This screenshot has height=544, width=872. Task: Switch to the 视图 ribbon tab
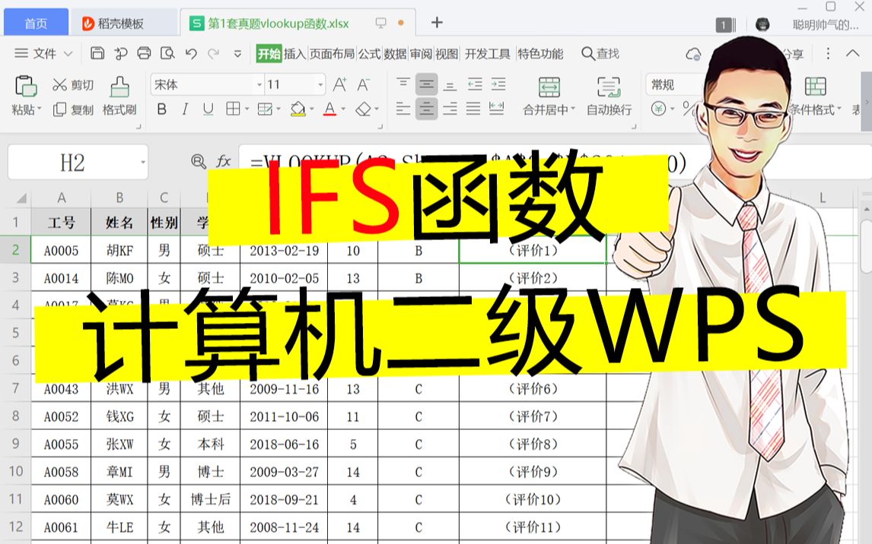pyautogui.click(x=447, y=54)
